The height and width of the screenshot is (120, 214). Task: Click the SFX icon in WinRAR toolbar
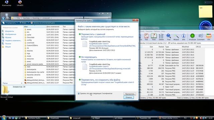209,37
